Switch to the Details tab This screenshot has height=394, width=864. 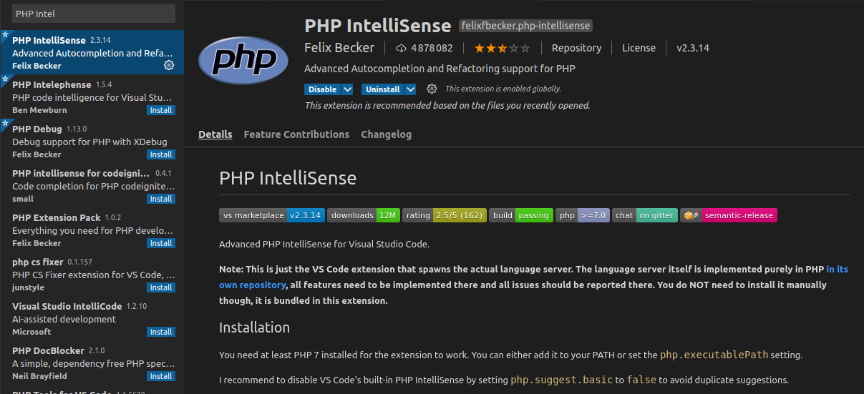[215, 134]
